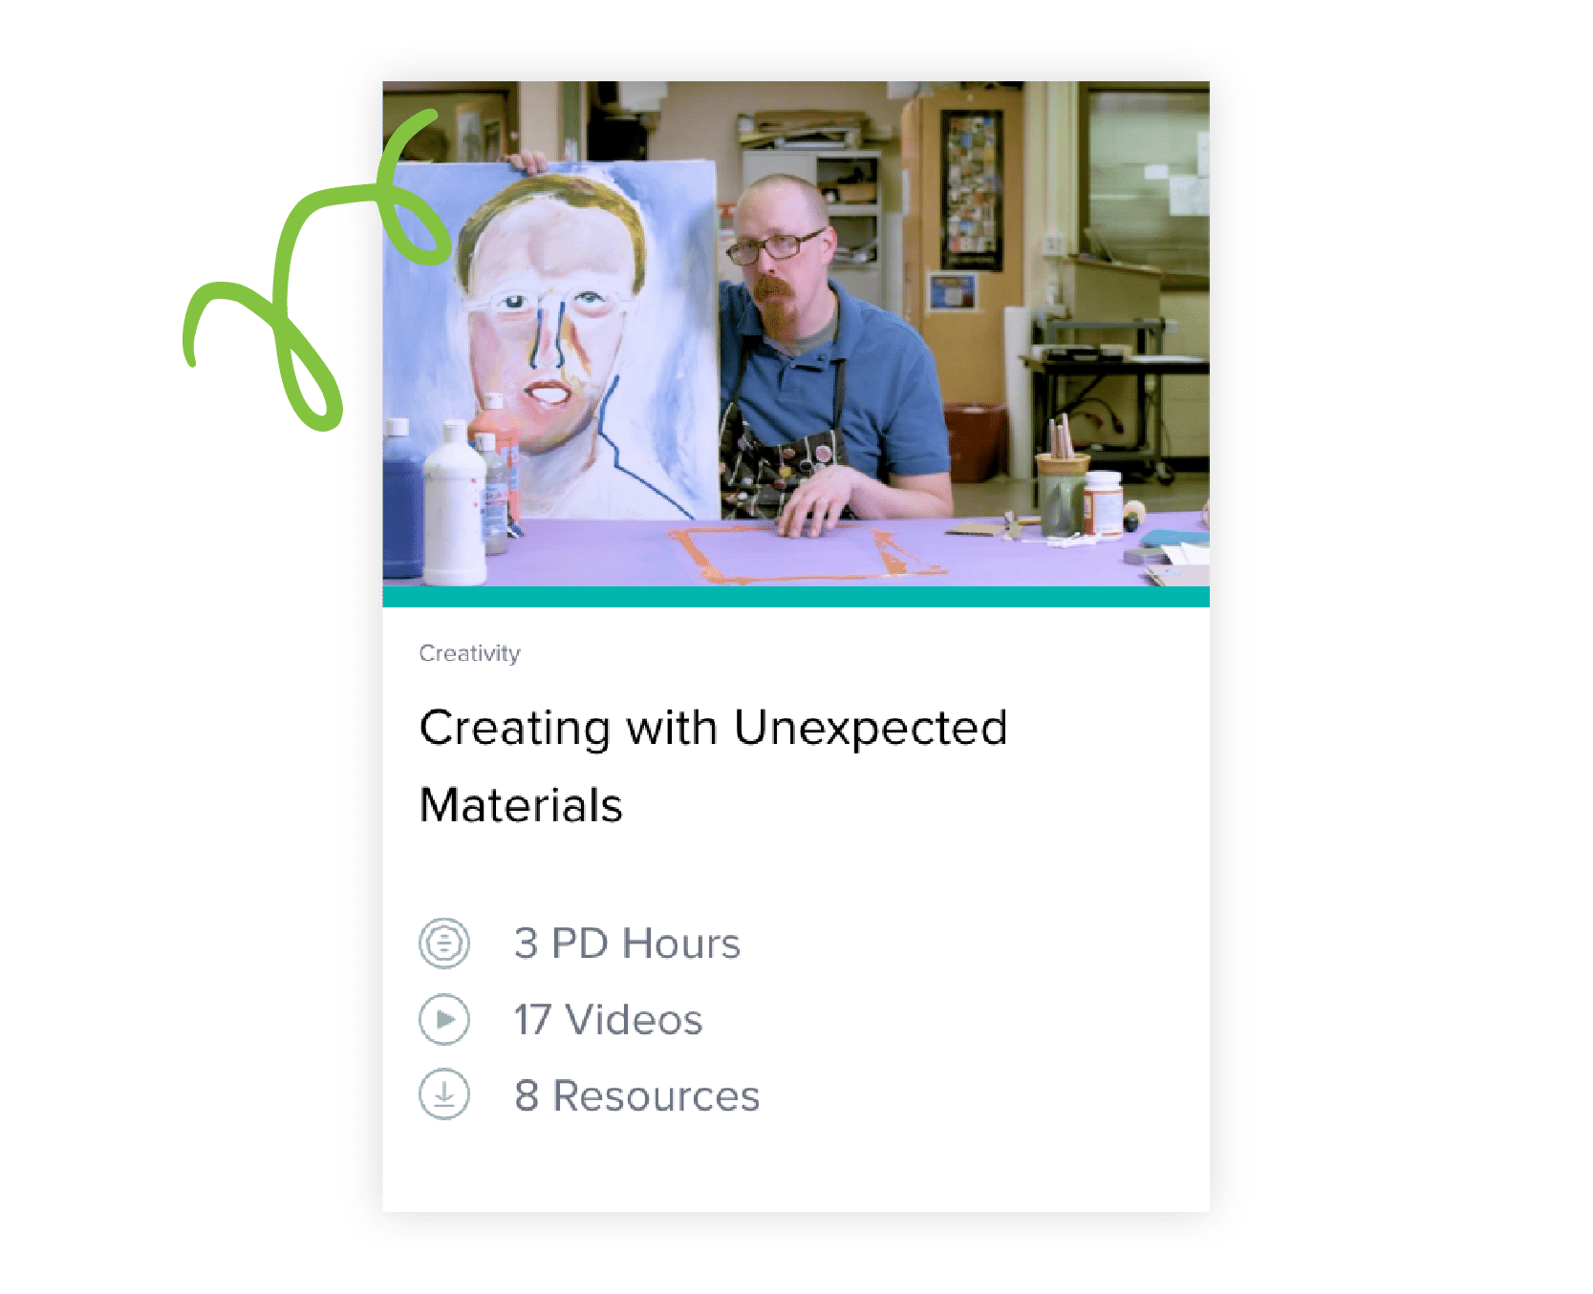The width and height of the screenshot is (1593, 1294).
Task: Click the Creativity category label
Action: pos(469,653)
